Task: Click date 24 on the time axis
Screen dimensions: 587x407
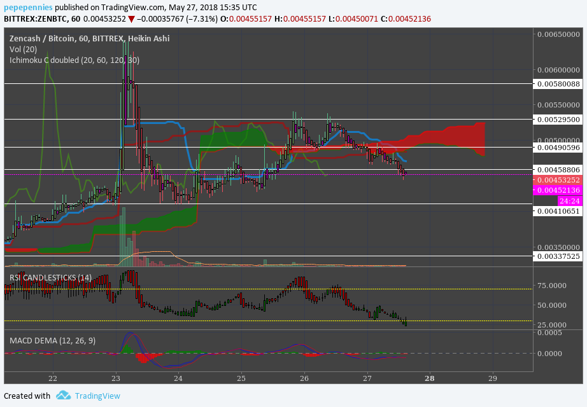Action: click(178, 378)
